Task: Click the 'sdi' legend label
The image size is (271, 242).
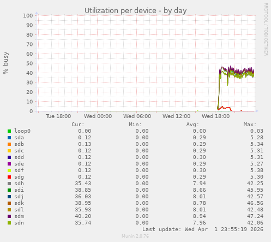Action: pos(19,190)
